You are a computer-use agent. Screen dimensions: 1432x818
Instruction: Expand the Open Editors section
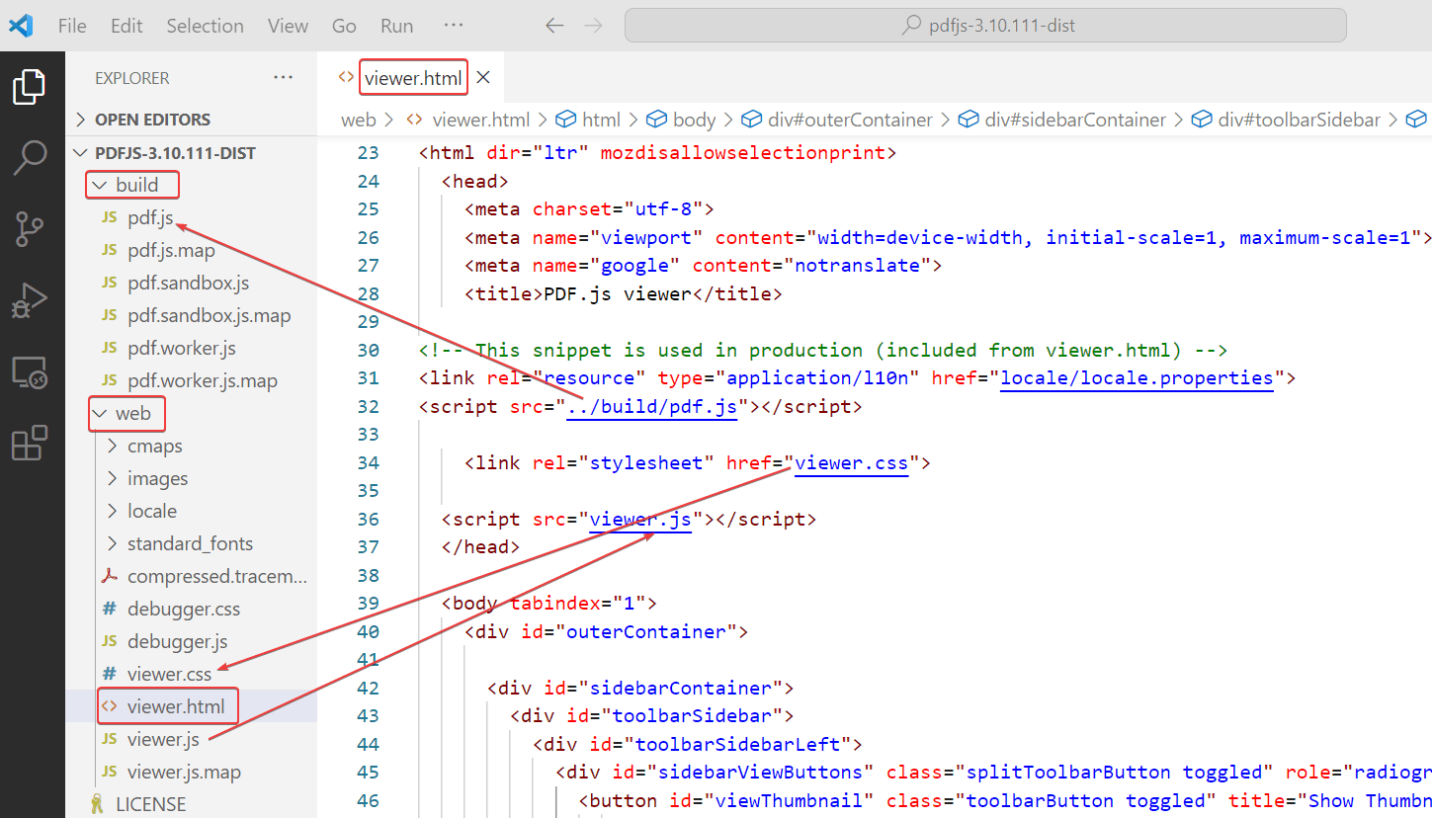point(192,120)
